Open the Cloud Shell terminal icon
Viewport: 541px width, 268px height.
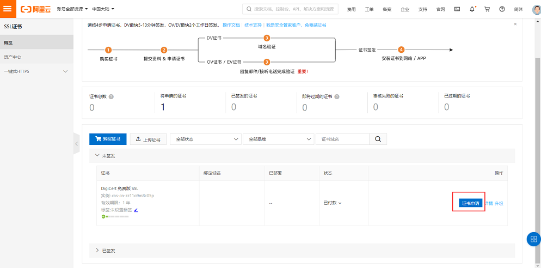tap(457, 9)
